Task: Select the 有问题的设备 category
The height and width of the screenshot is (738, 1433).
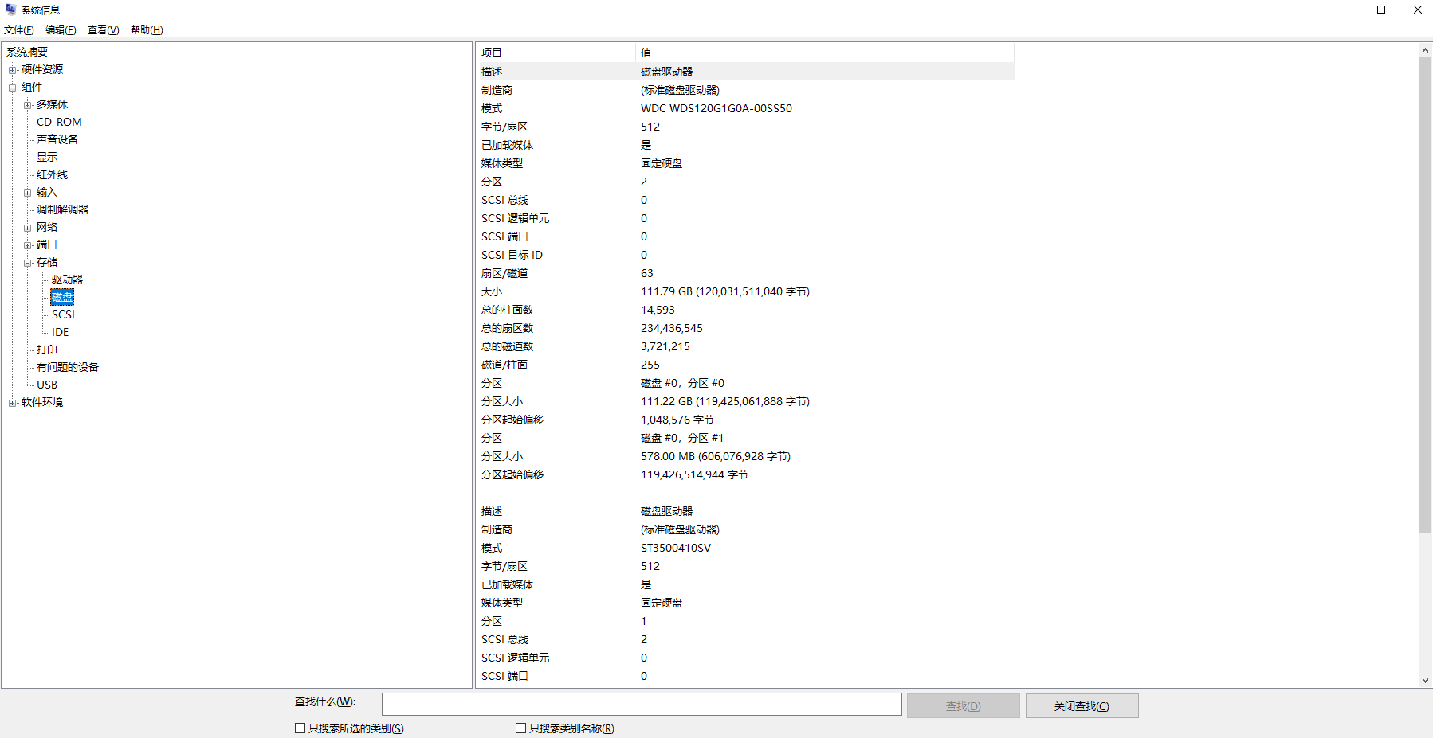Action: click(x=68, y=366)
